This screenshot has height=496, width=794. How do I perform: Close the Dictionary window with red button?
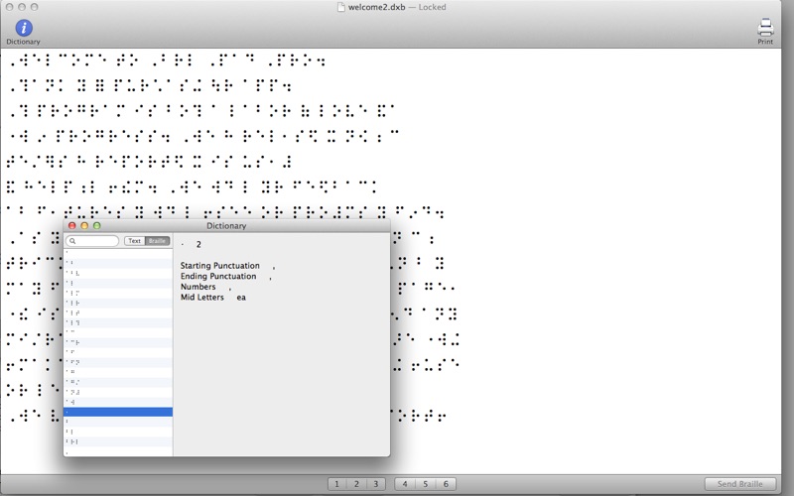[71, 226]
